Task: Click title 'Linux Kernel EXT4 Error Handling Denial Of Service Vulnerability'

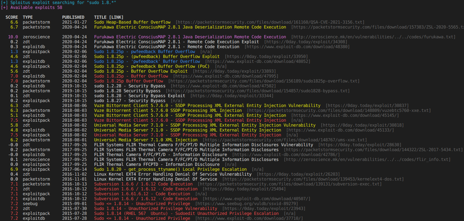Action: pyautogui.click(x=173, y=174)
